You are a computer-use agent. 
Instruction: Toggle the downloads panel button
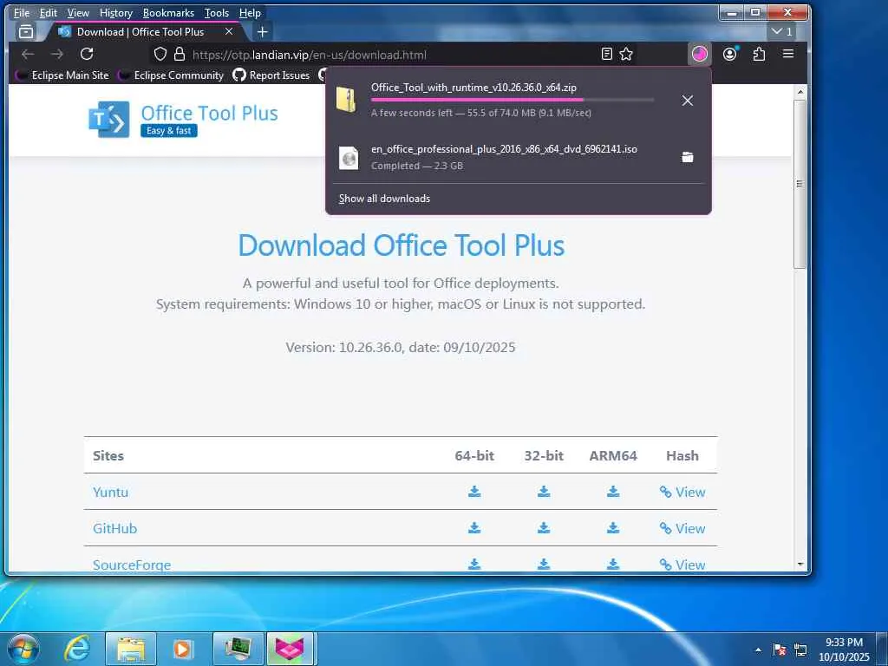click(700, 55)
